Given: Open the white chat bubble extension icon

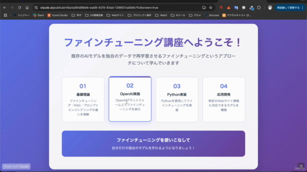Looking at the screenshot, I should pos(244,8).
